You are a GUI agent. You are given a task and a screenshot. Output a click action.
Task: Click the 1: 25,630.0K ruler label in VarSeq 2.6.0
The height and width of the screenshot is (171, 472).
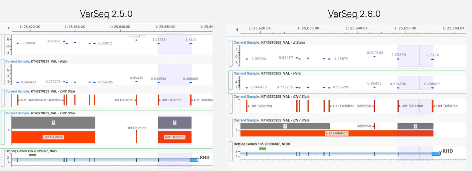[x=309, y=28]
